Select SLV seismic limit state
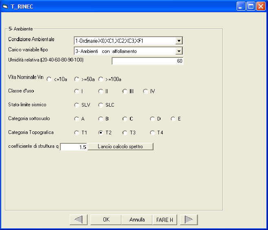 pyautogui.click(x=77, y=105)
